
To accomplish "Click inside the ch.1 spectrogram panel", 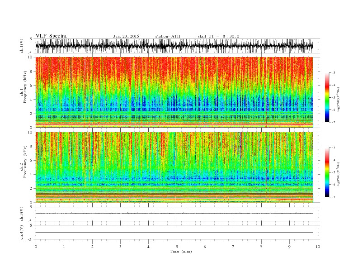I will tap(174, 92).
